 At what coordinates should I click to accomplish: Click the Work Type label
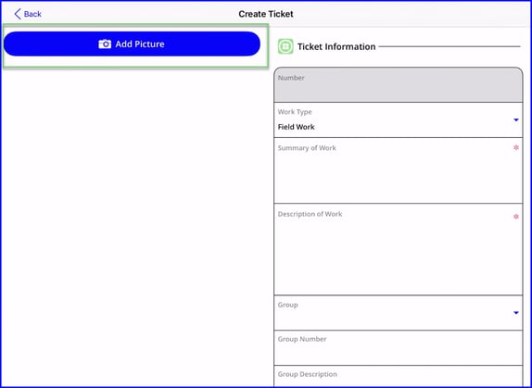[295, 112]
